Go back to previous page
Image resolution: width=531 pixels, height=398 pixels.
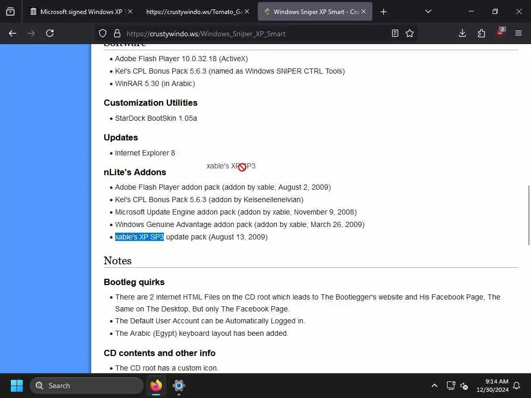tap(12, 33)
